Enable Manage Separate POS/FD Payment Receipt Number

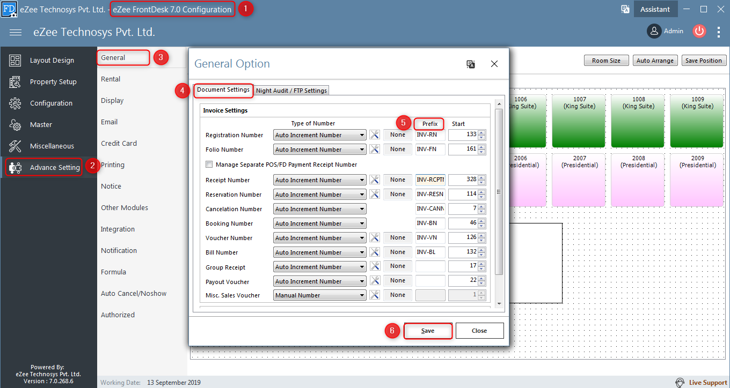click(x=209, y=165)
